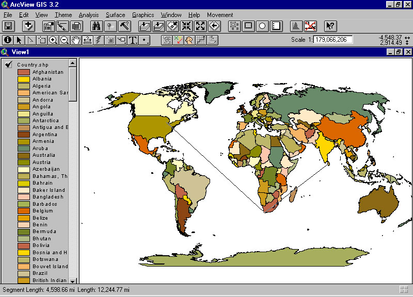
Task: Click the Country.shp theme name
Action: click(x=33, y=64)
